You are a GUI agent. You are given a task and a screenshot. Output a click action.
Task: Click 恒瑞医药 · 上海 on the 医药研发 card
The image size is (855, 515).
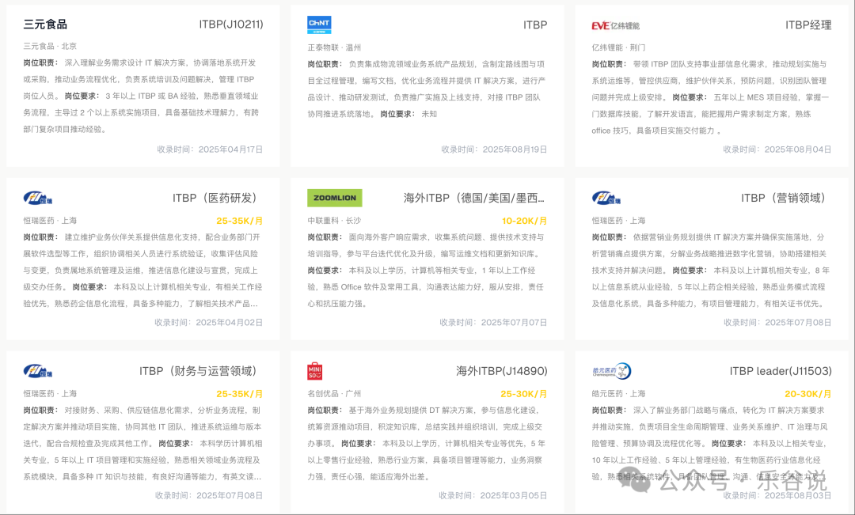[x=50, y=221]
